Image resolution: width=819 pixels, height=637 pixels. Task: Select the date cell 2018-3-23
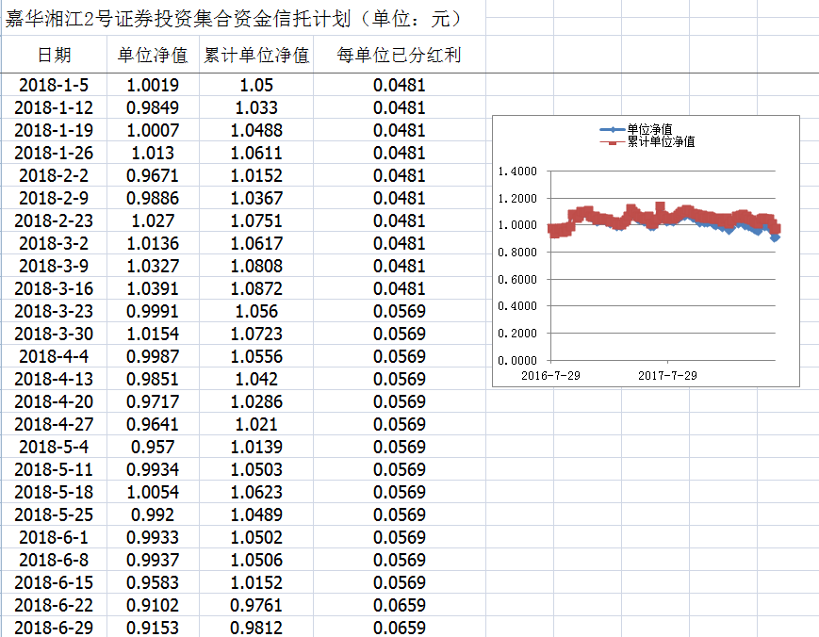coord(54,311)
